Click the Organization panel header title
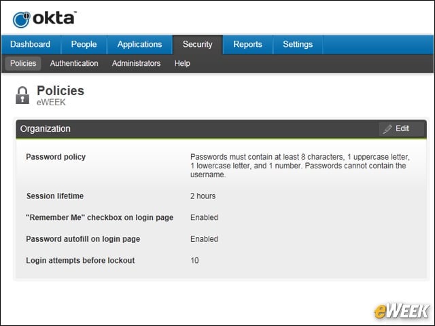This screenshot has height=326, width=435. [46, 128]
